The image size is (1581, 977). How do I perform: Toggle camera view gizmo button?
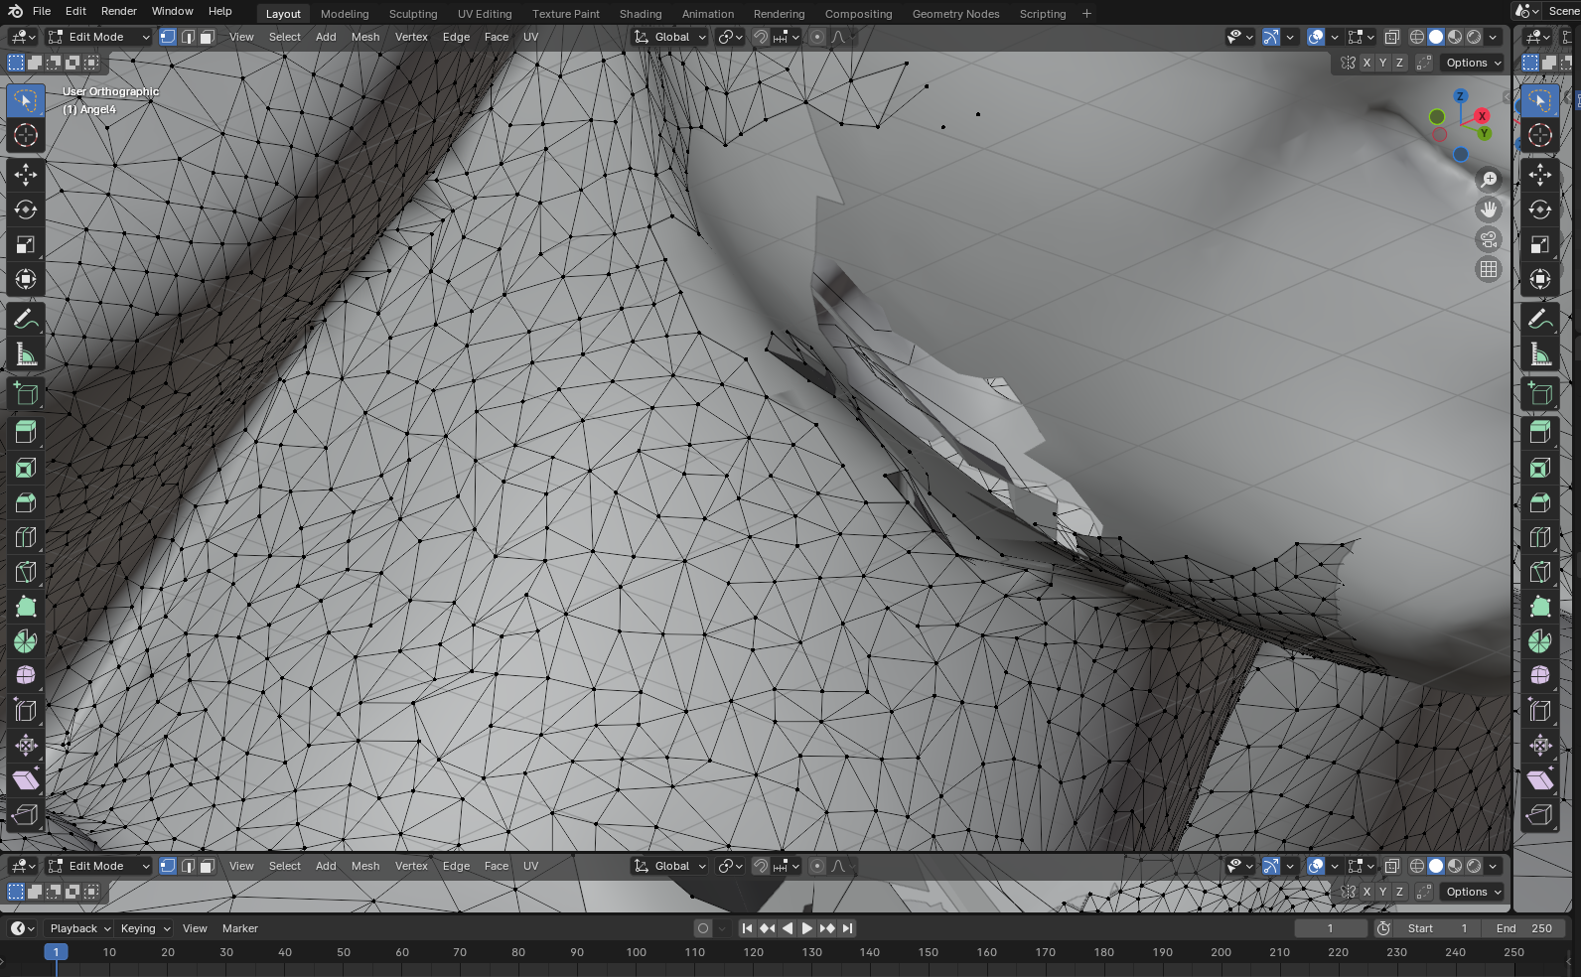[1489, 239]
